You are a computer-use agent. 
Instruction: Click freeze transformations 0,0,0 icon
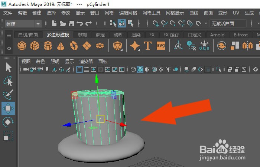[x=204, y=46]
